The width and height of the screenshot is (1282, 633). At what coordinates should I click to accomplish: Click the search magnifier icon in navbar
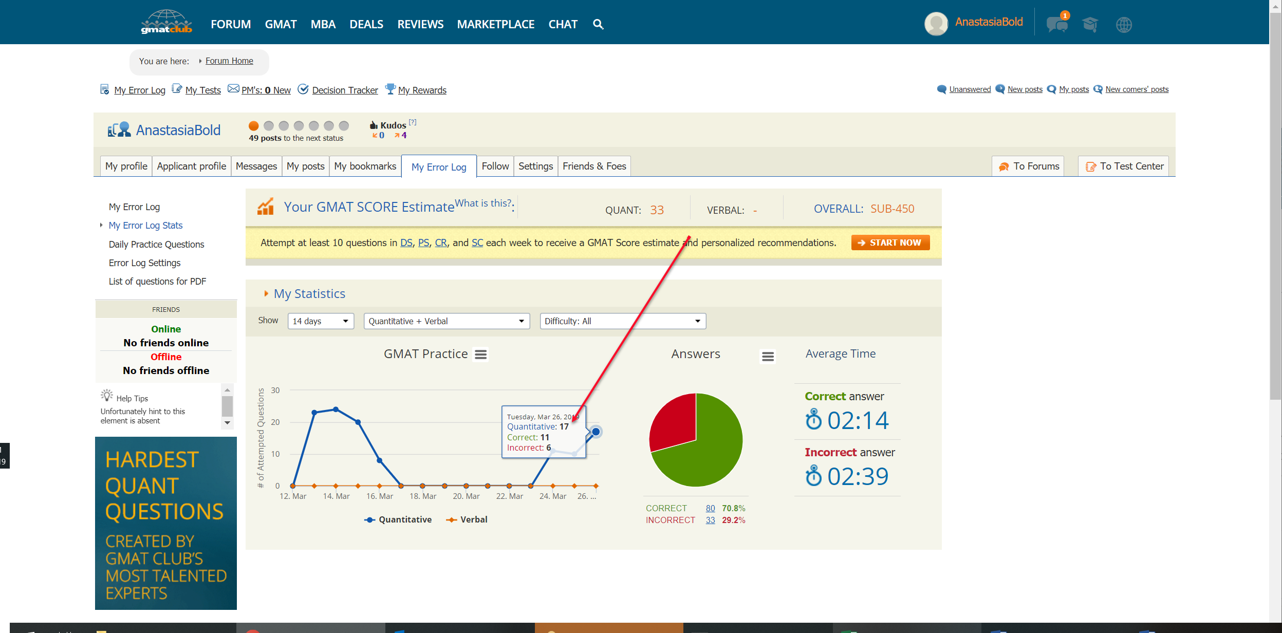(x=598, y=24)
